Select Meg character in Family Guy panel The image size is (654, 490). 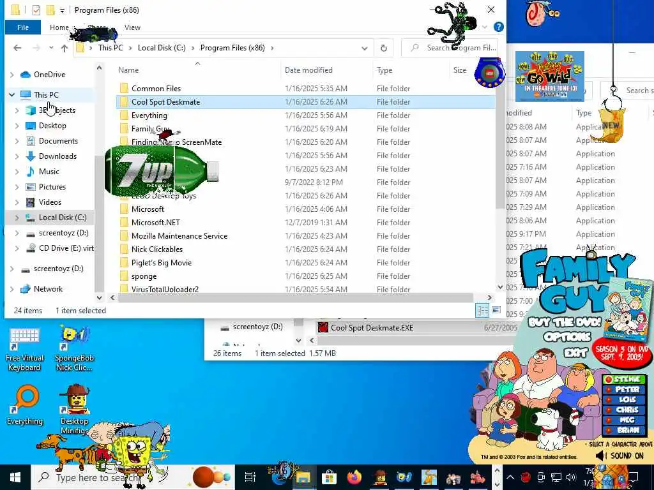[625, 420]
